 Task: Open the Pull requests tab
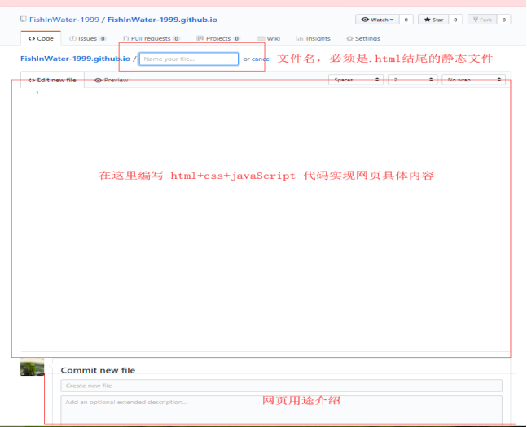click(x=152, y=38)
